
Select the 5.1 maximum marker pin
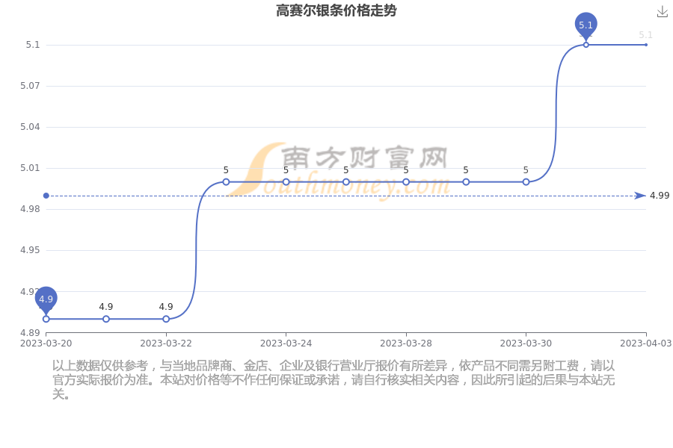586,25
